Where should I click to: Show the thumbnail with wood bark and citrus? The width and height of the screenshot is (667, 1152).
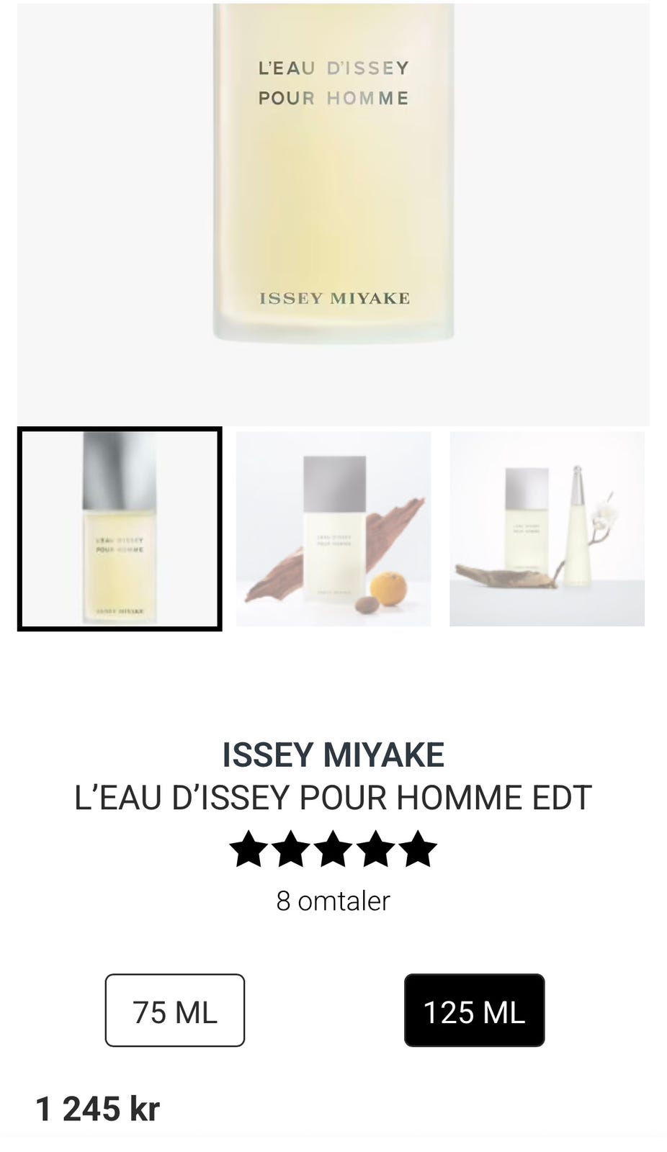pyautogui.click(x=333, y=528)
